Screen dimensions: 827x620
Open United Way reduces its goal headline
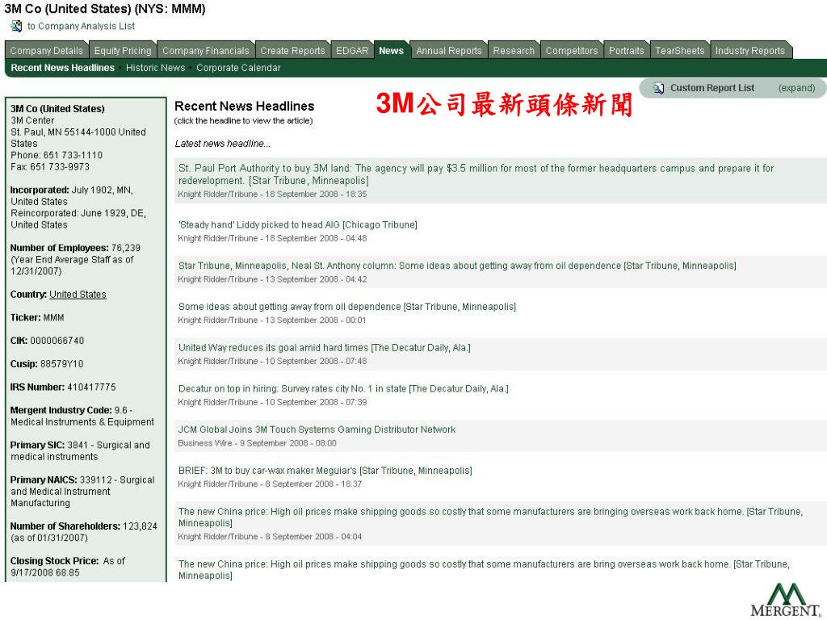(325, 347)
